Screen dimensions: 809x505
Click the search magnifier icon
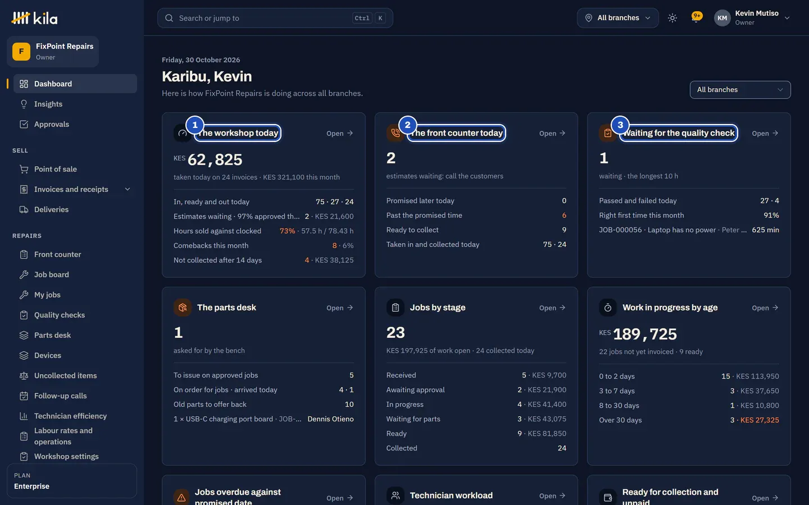pos(169,18)
